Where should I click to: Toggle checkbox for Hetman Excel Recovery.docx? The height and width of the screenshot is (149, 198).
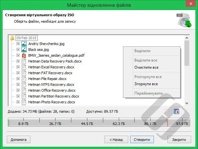coord(18,67)
